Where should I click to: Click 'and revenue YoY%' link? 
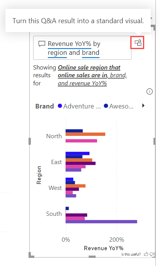click(83, 83)
